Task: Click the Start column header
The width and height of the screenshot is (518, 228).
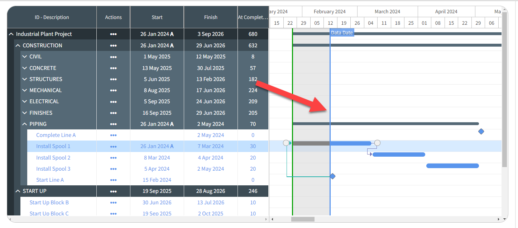Action: [157, 17]
